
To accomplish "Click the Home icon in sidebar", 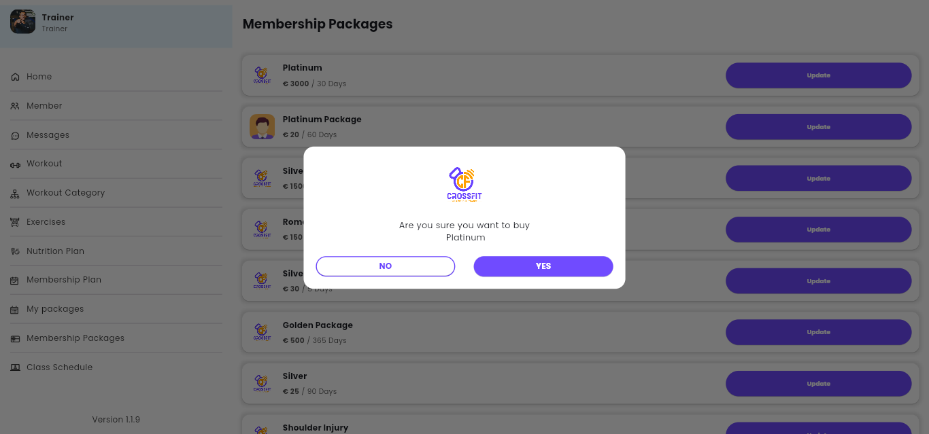I will click(x=15, y=77).
